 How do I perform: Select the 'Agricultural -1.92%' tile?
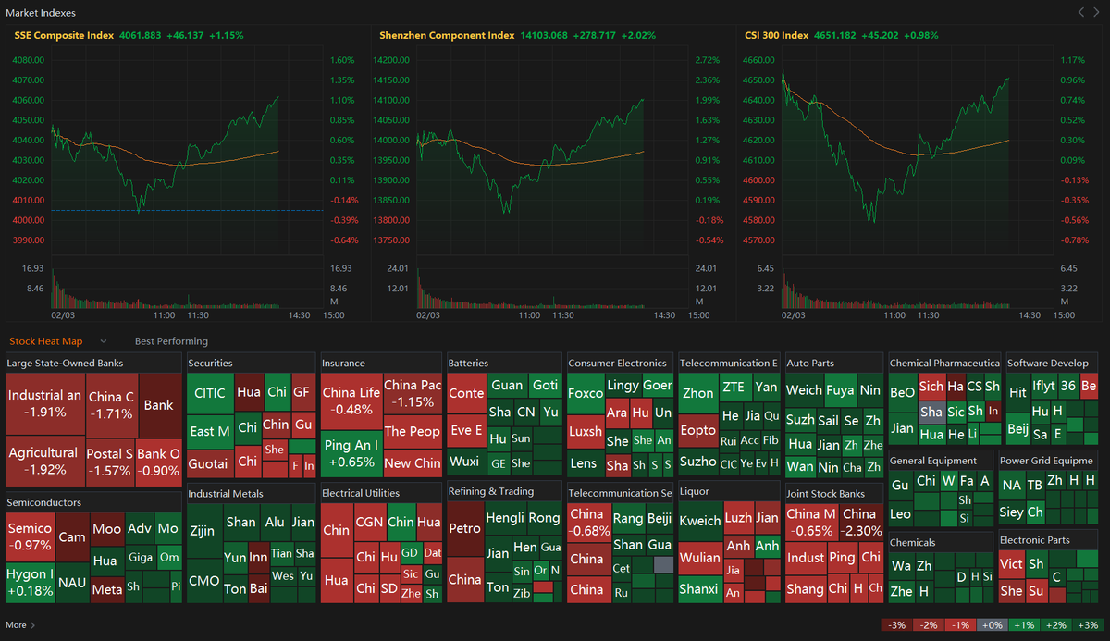[44, 461]
